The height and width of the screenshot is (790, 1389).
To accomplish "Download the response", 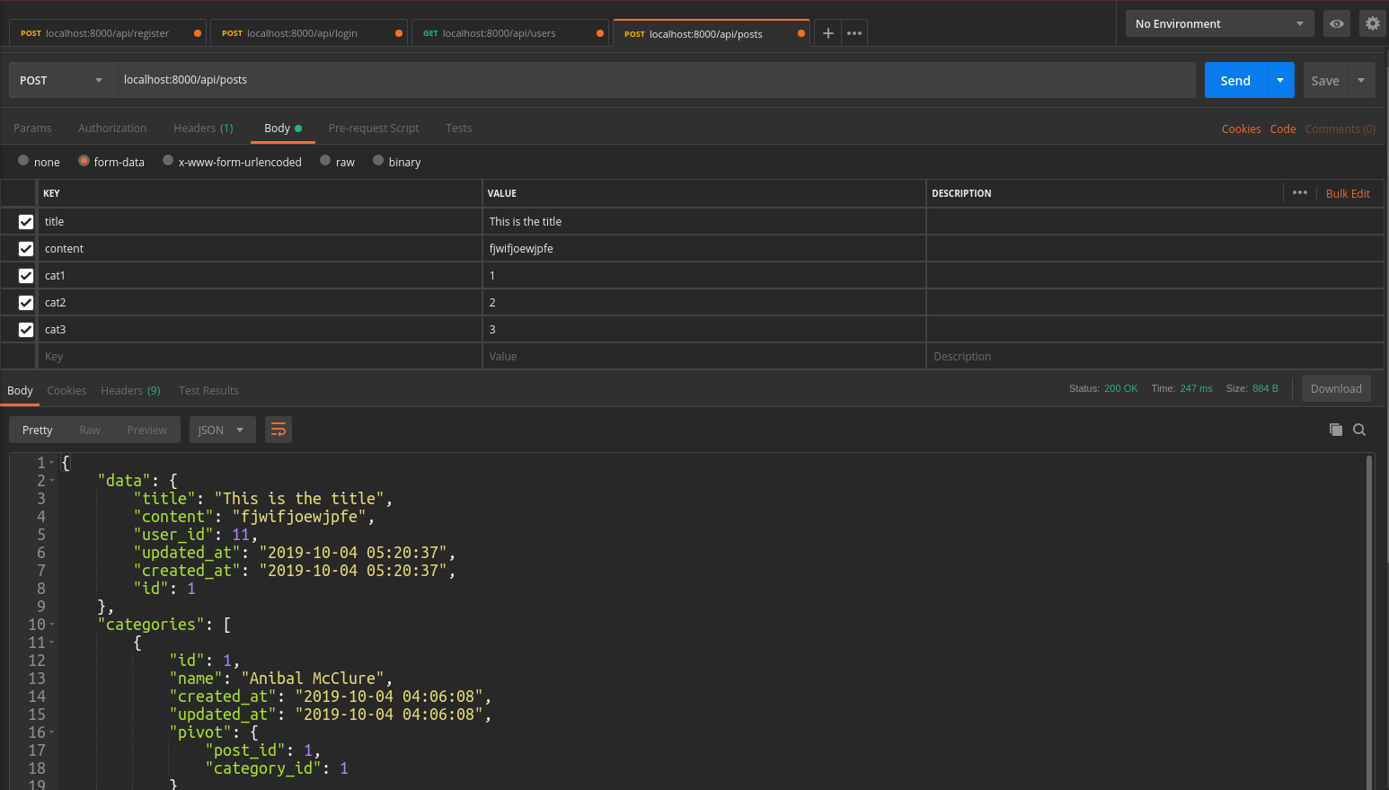I will pyautogui.click(x=1336, y=388).
